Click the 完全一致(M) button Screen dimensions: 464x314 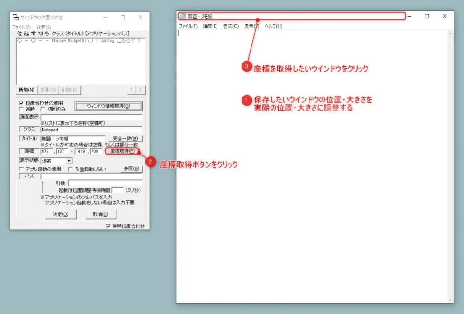click(x=126, y=139)
